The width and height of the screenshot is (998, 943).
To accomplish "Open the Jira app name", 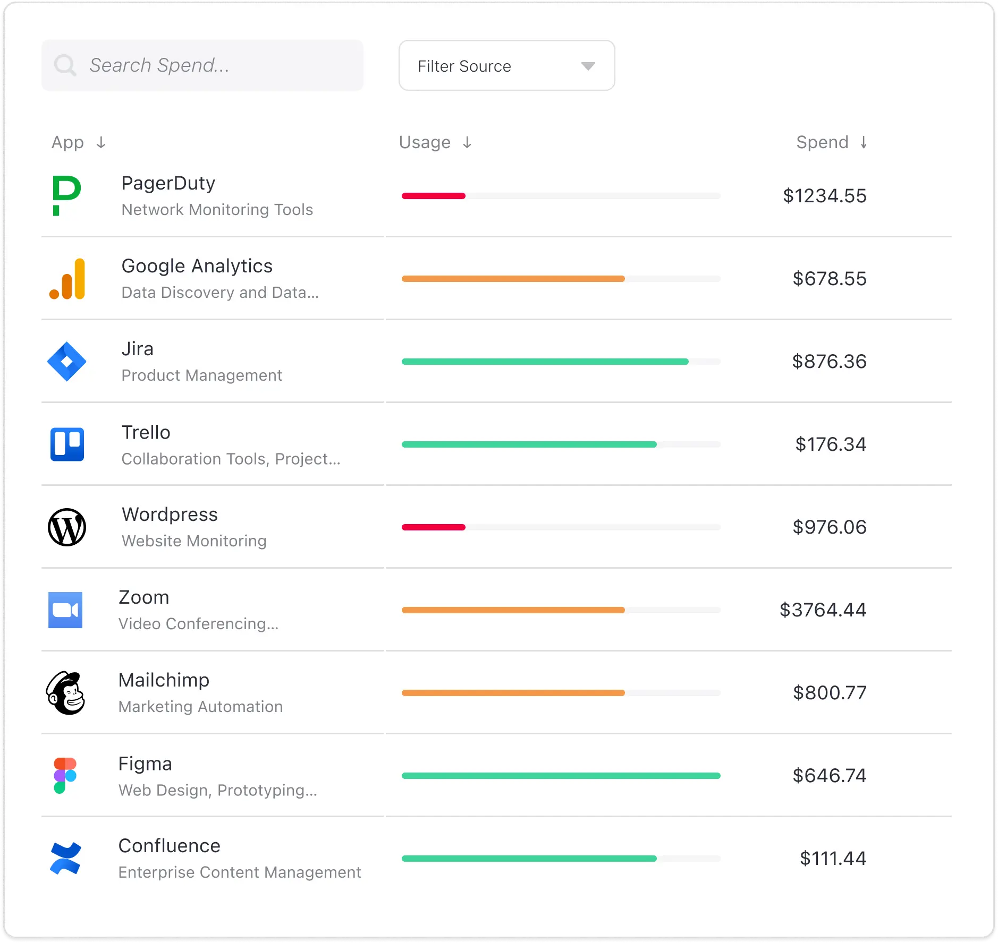I will click(138, 349).
